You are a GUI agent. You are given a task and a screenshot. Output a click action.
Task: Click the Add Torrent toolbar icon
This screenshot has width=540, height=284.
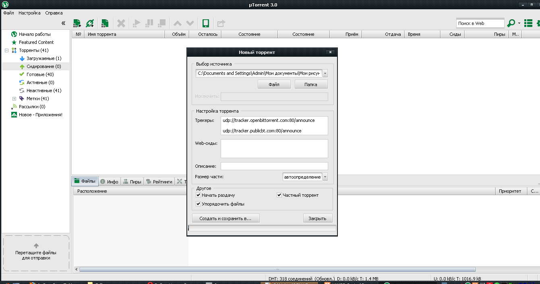77,23
